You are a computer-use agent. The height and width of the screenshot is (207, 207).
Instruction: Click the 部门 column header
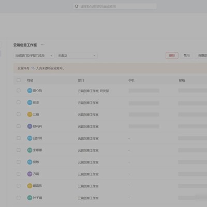81,80
